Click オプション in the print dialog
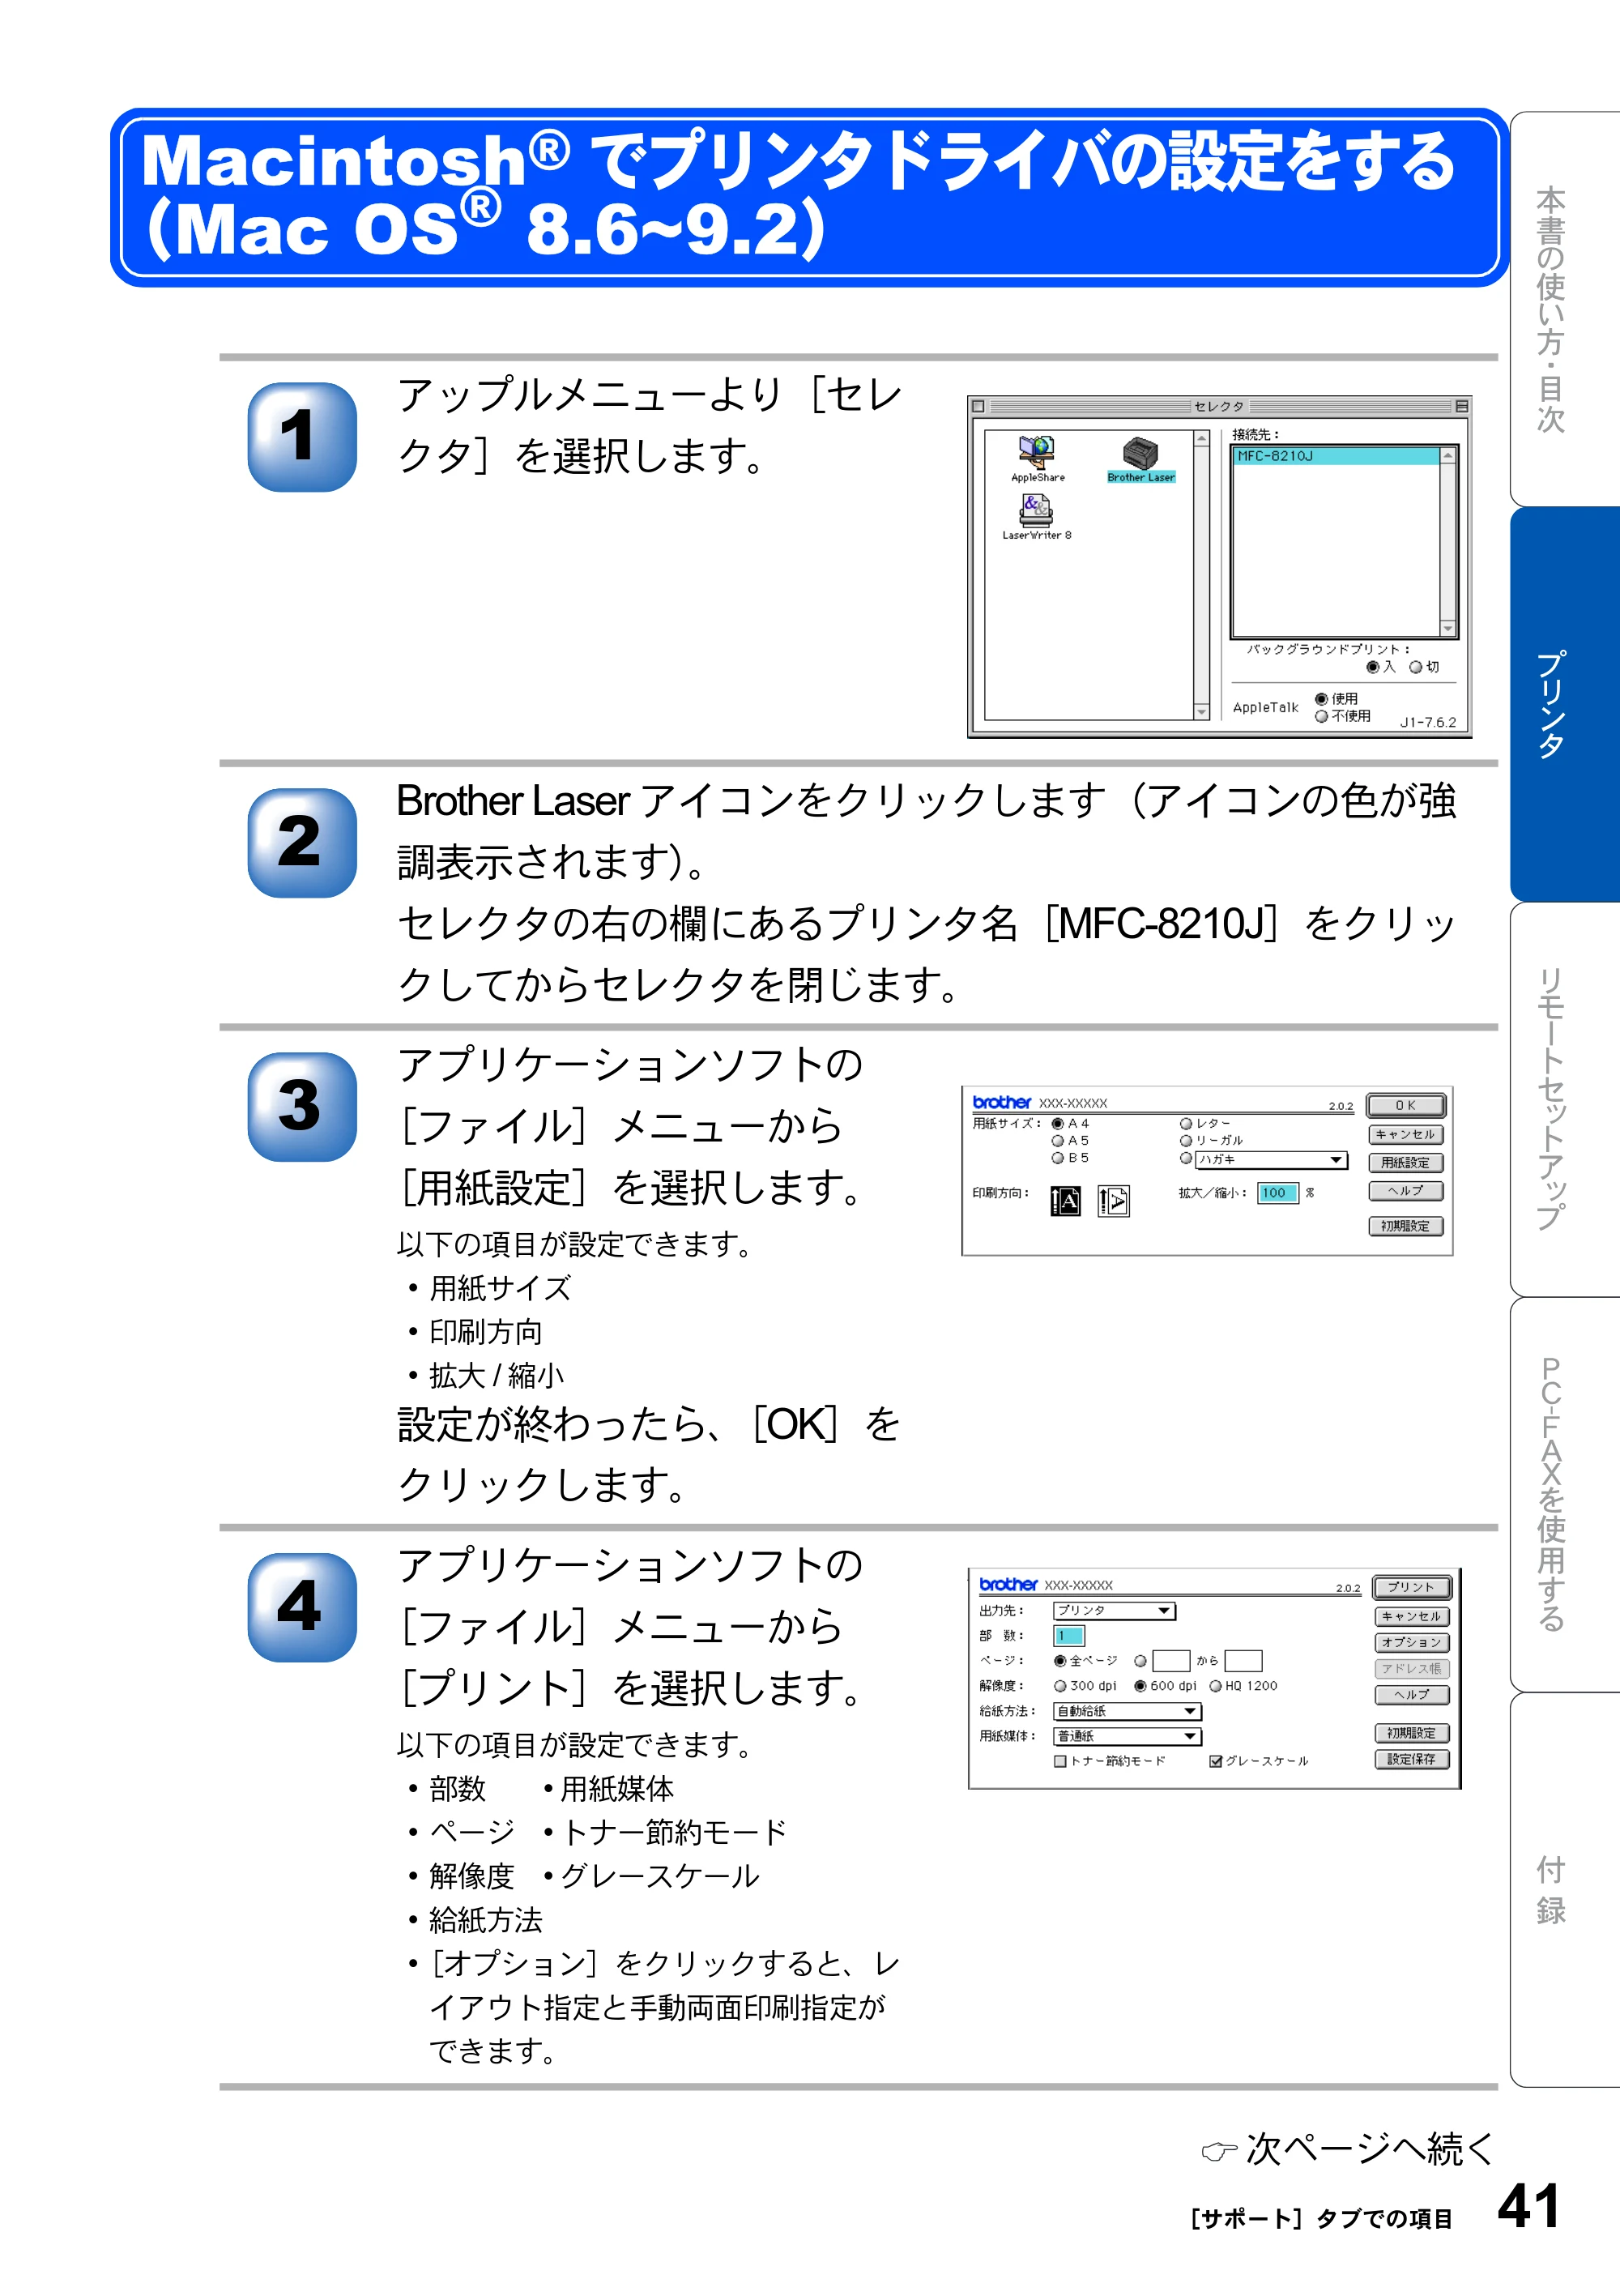 1411,1643
